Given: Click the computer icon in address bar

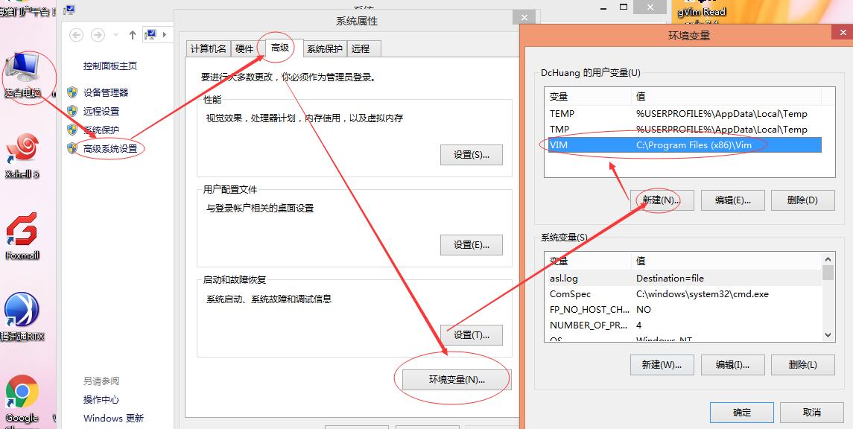Looking at the screenshot, I should pos(150,35).
